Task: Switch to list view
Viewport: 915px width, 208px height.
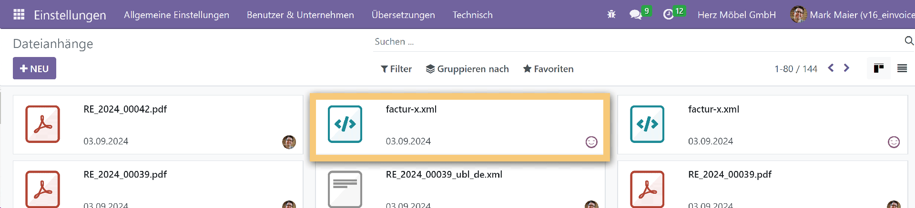Action: (x=902, y=68)
